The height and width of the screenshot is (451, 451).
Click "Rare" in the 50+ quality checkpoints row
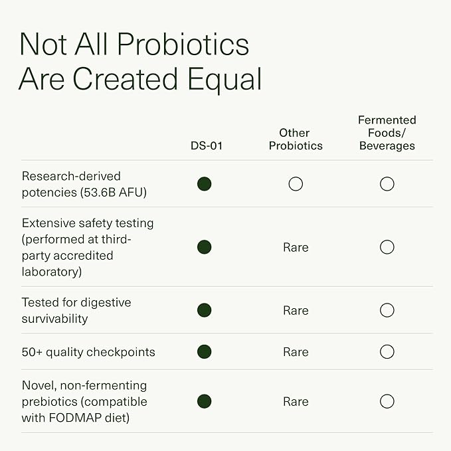point(296,351)
